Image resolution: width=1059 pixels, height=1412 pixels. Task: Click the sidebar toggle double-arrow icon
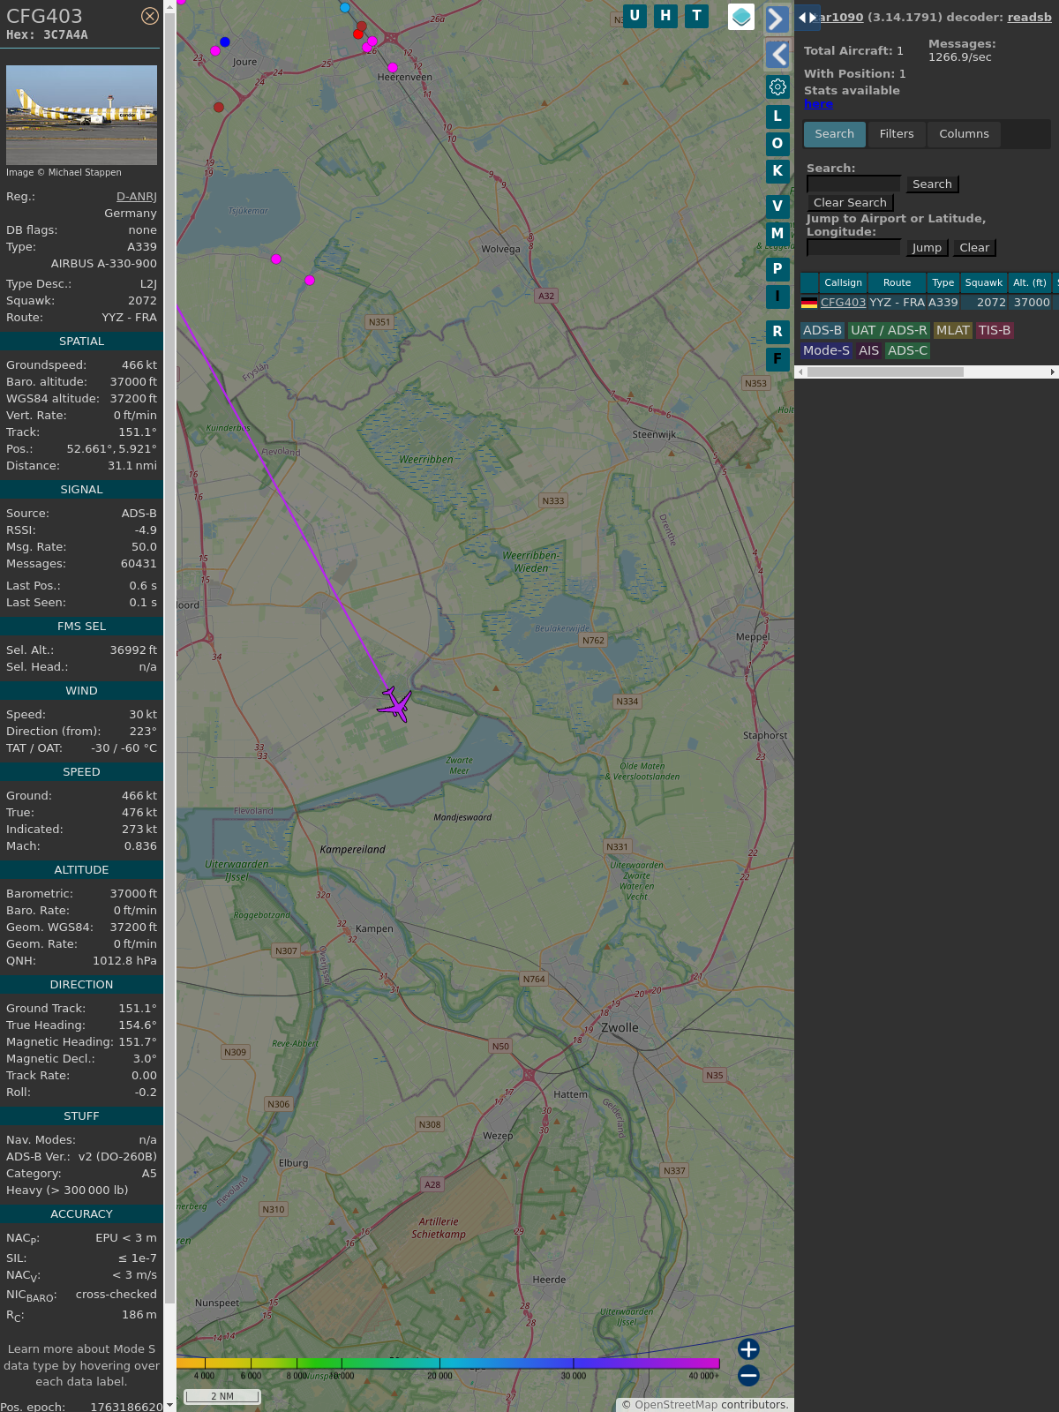pos(807,18)
